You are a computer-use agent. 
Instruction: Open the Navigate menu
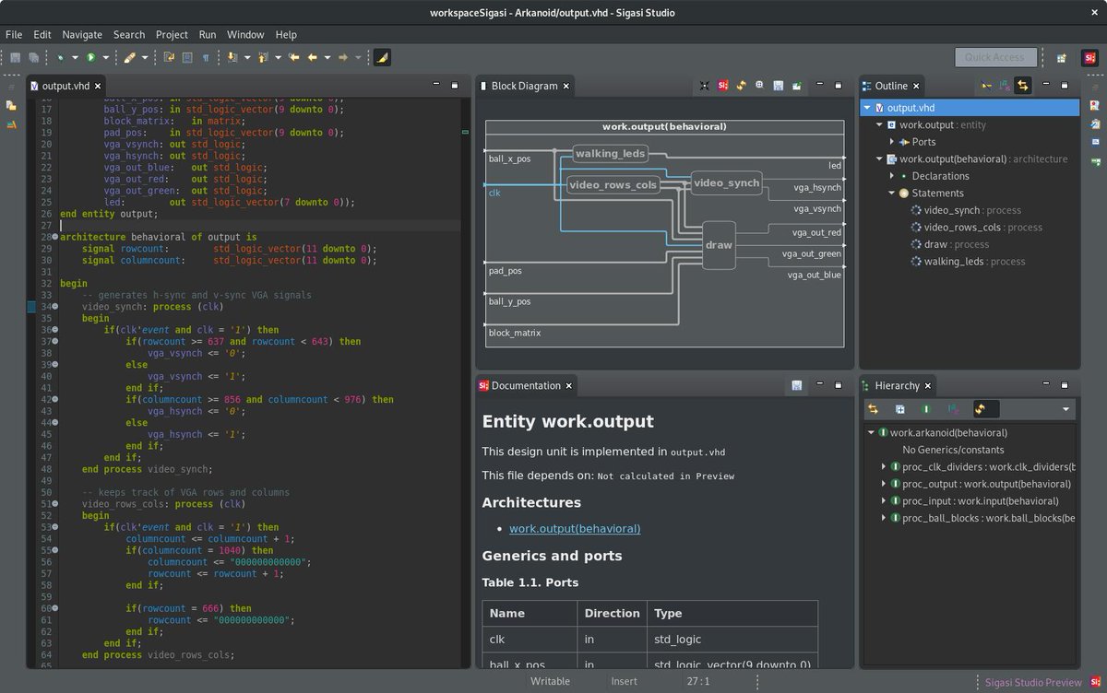[82, 34]
